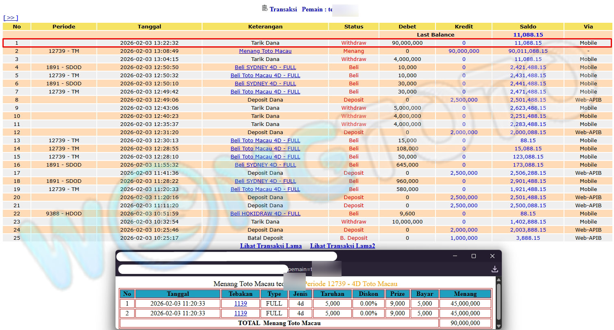The height and width of the screenshot is (330, 614).
Task: Open Beli Toto Macau 4D link in row 5
Action: (x=265, y=76)
